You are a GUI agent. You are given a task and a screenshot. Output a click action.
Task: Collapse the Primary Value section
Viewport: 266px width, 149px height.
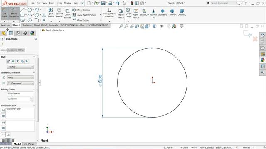tap(34, 89)
